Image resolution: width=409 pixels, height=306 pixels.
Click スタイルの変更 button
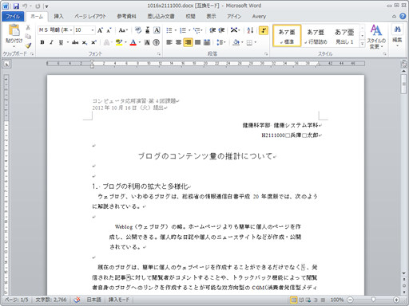click(376, 37)
